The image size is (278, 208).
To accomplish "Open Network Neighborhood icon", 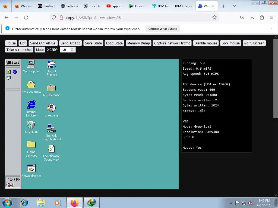I will click(51, 132).
